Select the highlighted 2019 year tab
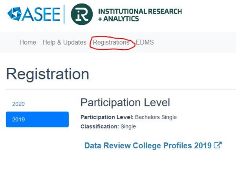Screen dimensions: 236x169 coord(37,119)
